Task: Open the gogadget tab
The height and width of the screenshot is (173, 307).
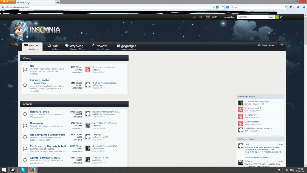Action: pos(126,47)
